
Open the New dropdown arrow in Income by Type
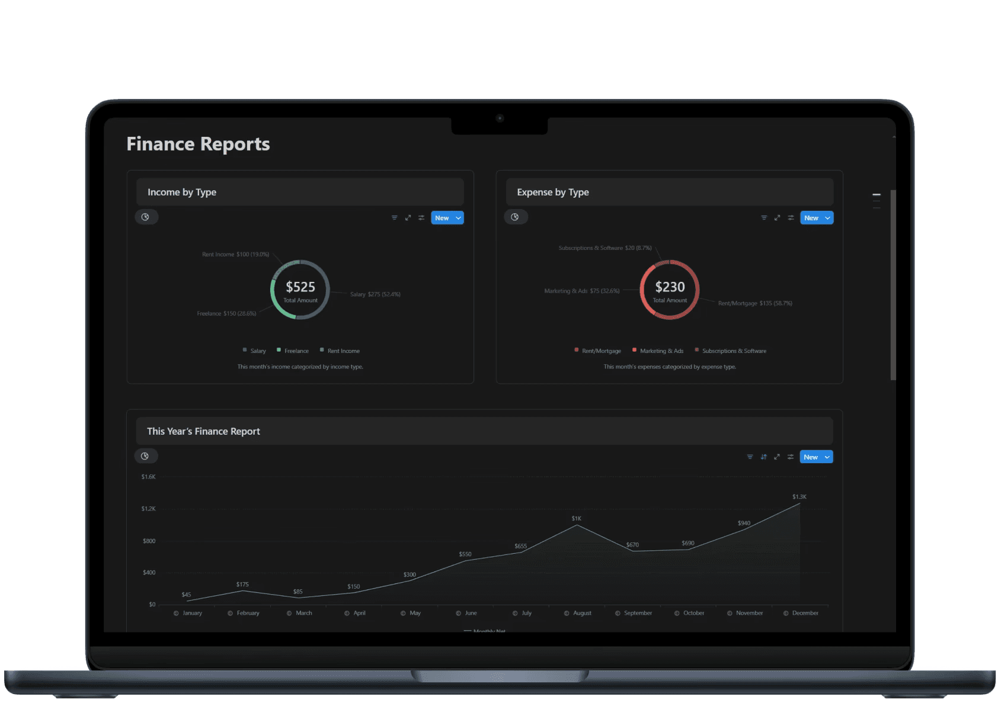click(x=458, y=218)
